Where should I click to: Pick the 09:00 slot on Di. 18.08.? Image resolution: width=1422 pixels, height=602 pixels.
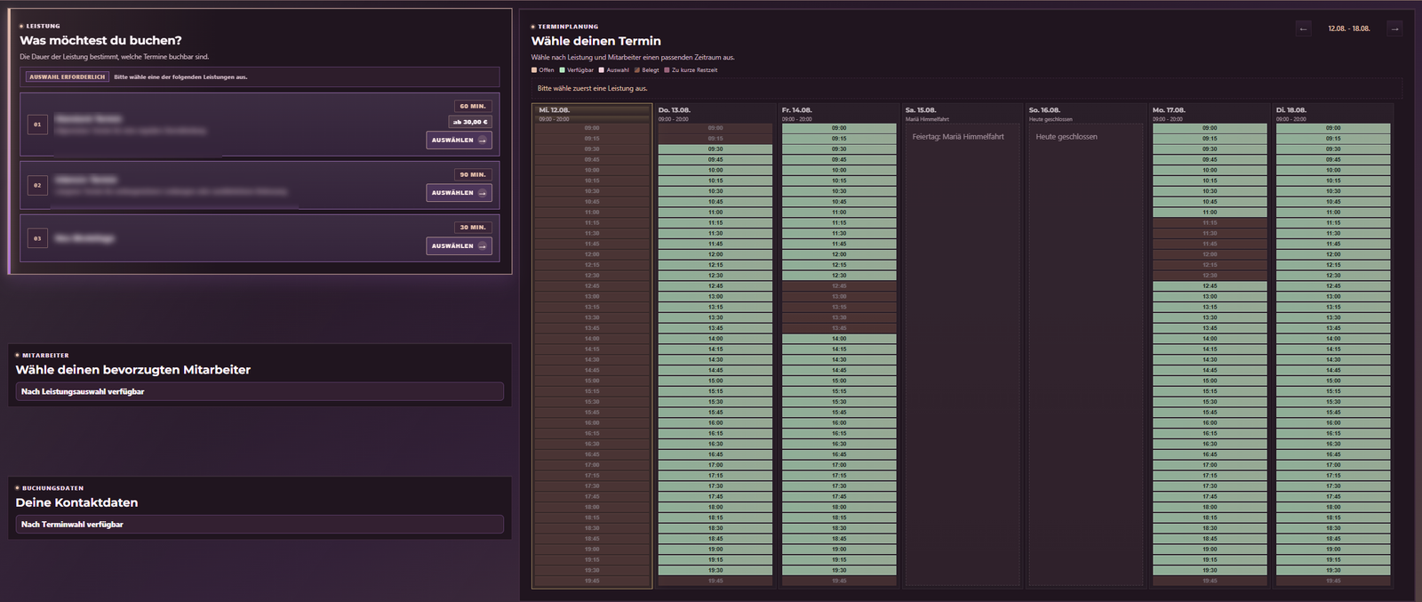click(1333, 128)
